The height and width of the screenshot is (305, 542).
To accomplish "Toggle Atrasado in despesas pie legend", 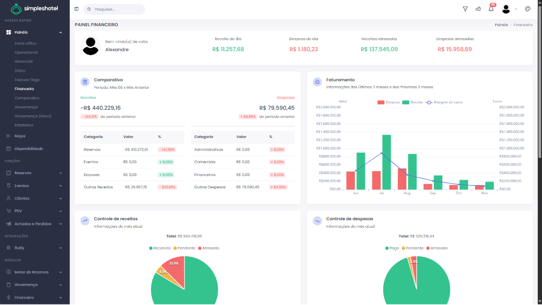I will [437, 248].
